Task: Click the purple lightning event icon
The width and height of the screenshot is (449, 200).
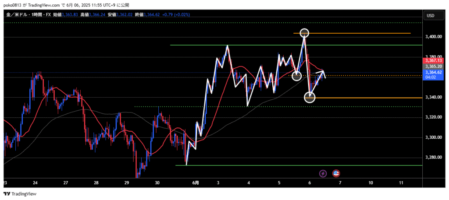Action: point(323,173)
